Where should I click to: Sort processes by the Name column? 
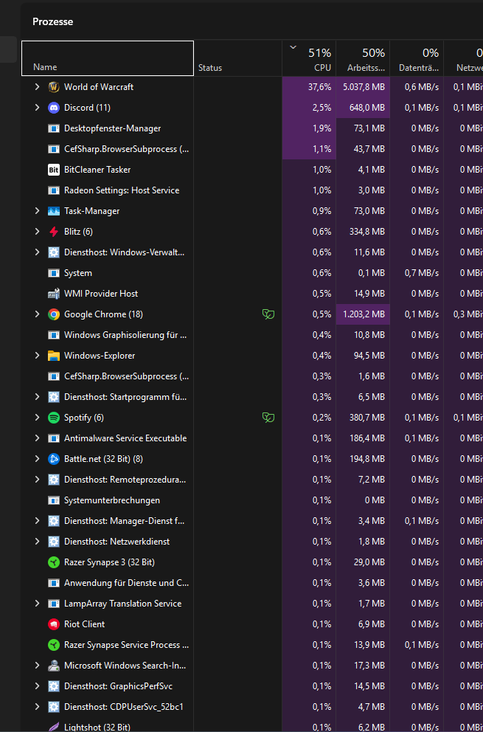pyautogui.click(x=108, y=58)
